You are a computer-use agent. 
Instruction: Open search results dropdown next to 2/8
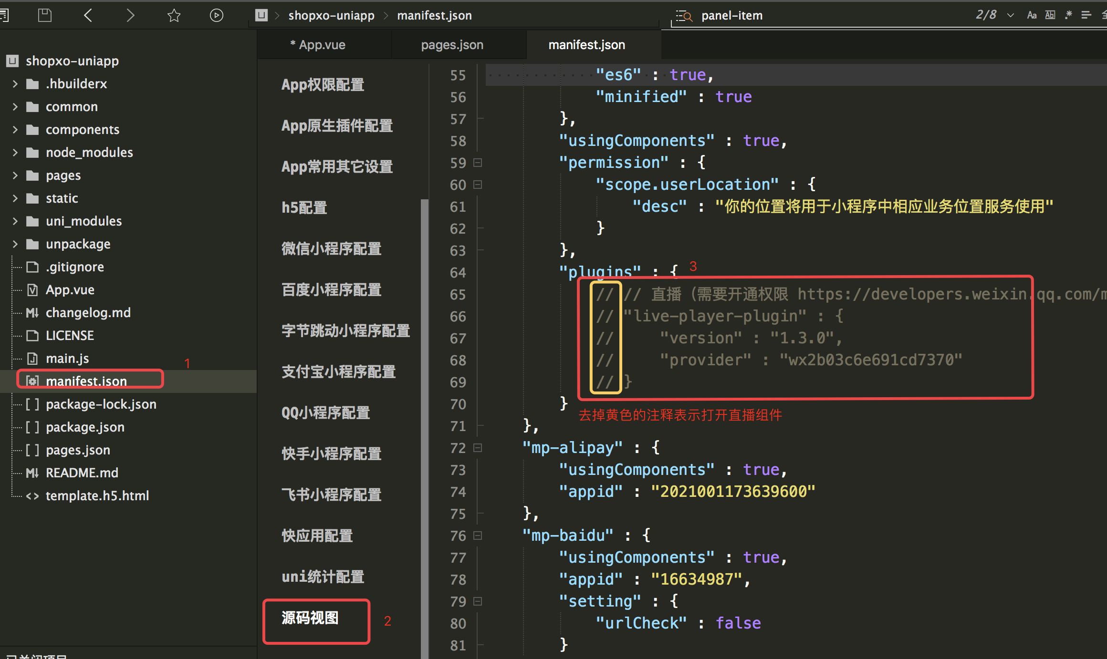pos(1010,15)
